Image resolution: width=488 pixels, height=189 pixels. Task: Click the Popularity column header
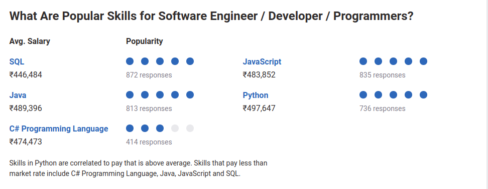click(145, 41)
